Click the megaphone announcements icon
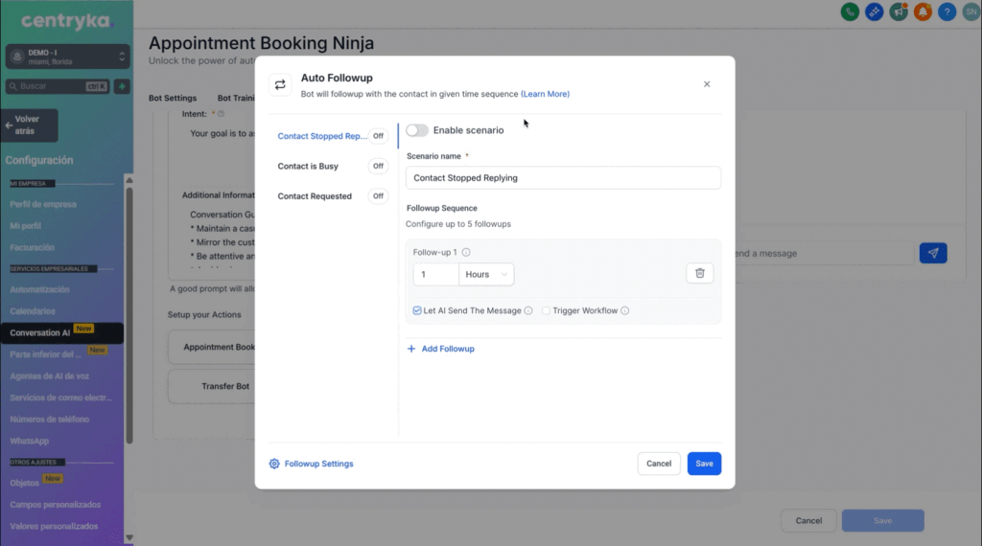Image resolution: width=982 pixels, height=546 pixels. tap(898, 11)
